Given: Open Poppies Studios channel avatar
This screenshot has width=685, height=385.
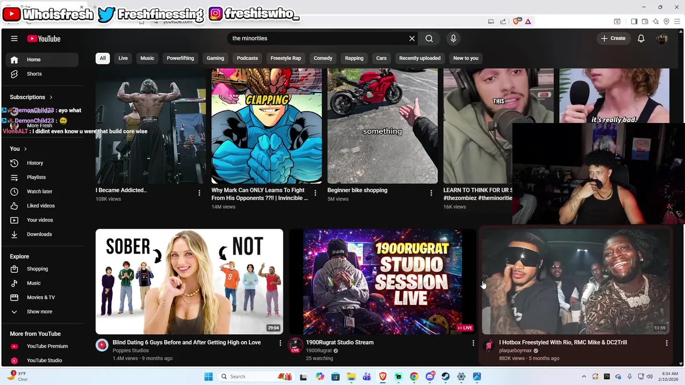Looking at the screenshot, I should (102, 345).
